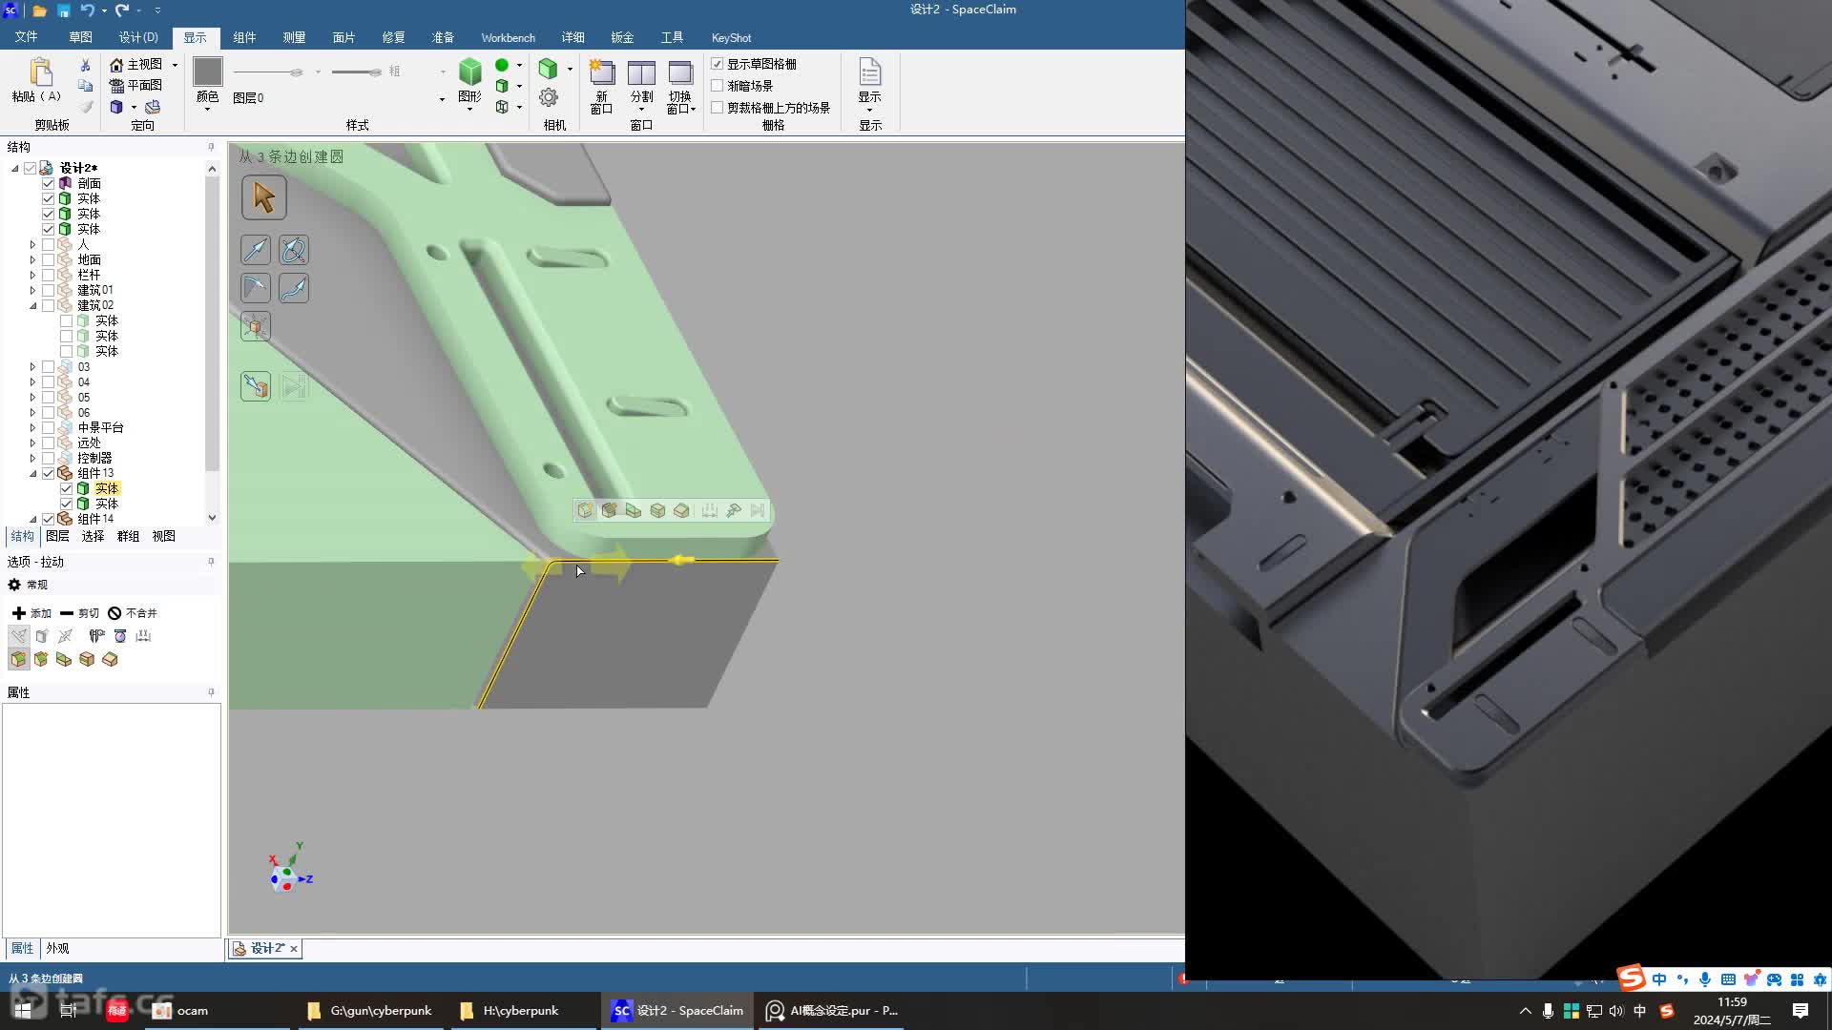Switch to the Sketch (草图) ribbon tab
This screenshot has height=1030, width=1832.
[80, 37]
